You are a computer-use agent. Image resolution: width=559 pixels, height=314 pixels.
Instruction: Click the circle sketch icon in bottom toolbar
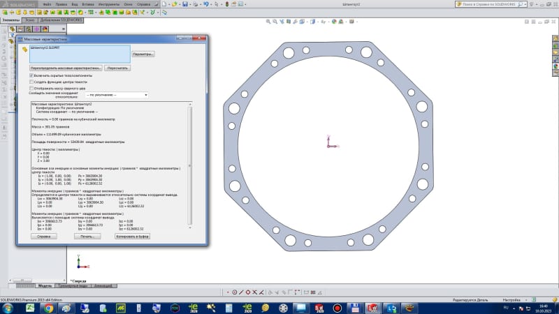point(235,292)
